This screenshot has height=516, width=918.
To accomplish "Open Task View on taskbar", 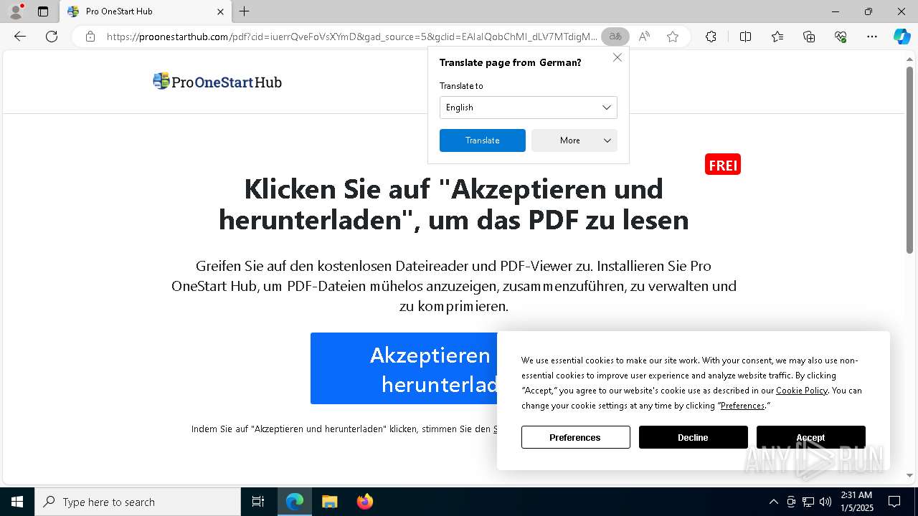I will click(x=258, y=502).
